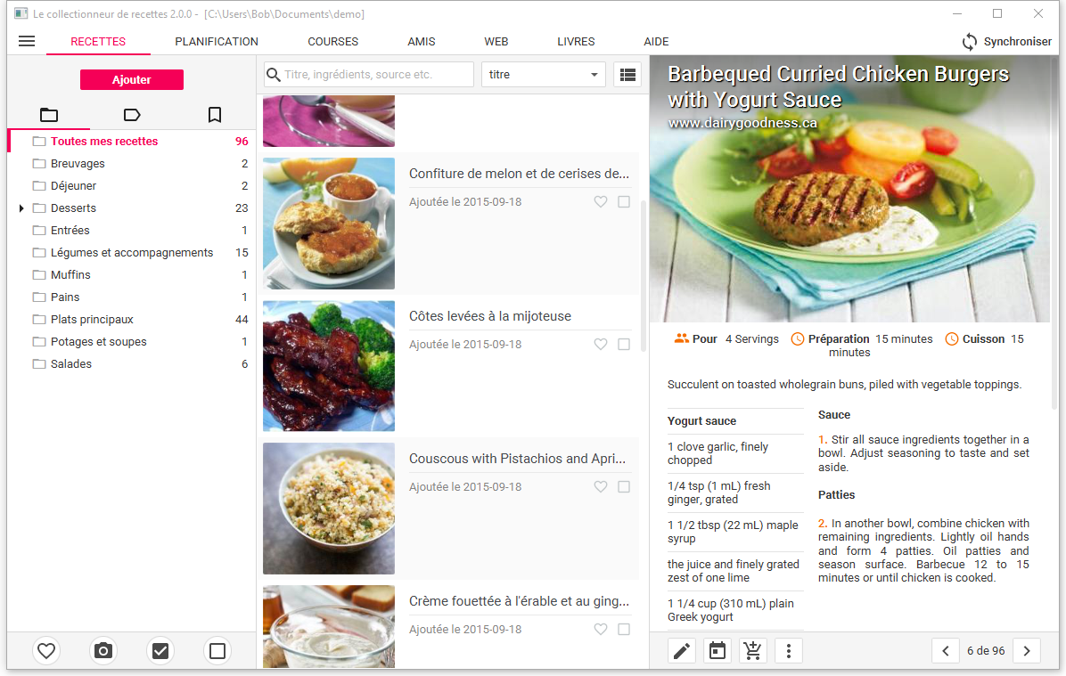Open the three-dot more options menu

coord(789,651)
